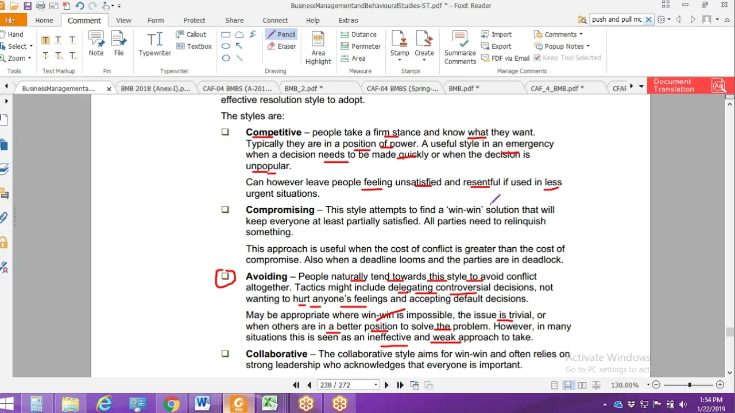This screenshot has width=735, height=413.
Task: Enable continuous page view in status bar
Action: click(x=568, y=385)
